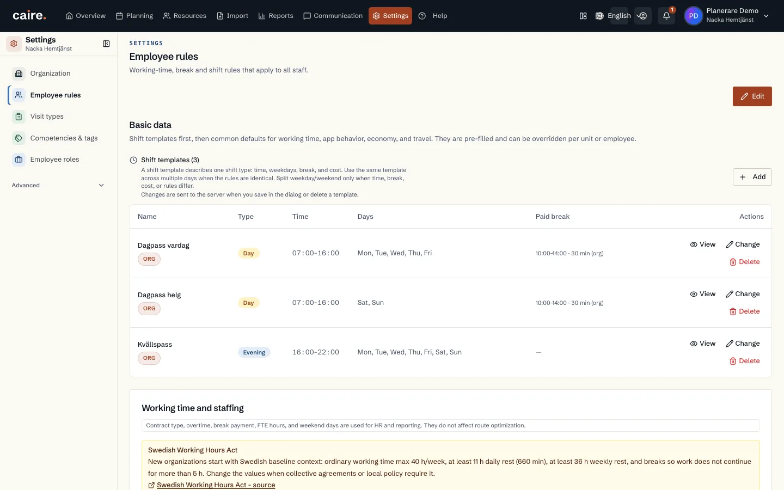Click the Employee rules people icon
This screenshot has width=784, height=490.
[x=19, y=95]
